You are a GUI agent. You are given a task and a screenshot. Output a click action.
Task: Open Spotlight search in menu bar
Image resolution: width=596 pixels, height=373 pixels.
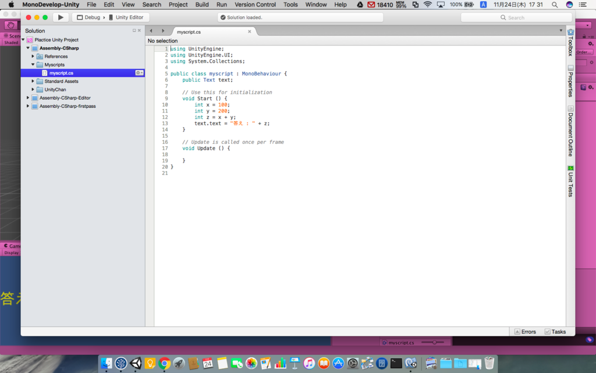click(x=555, y=5)
